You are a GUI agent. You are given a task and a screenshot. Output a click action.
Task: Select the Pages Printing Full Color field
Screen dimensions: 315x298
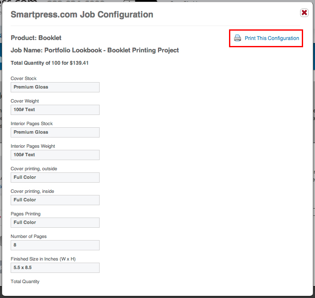pyautogui.click(x=55, y=223)
